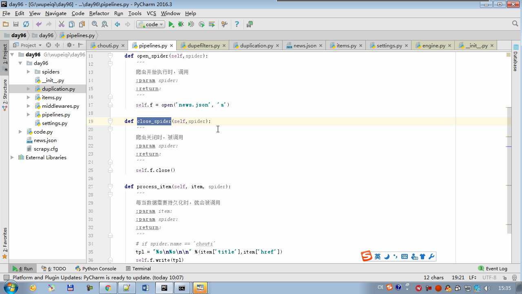Click the Paste clipboard icon

coord(82,24)
